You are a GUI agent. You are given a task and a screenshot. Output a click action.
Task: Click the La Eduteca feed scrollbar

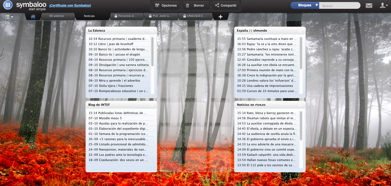tap(152, 52)
